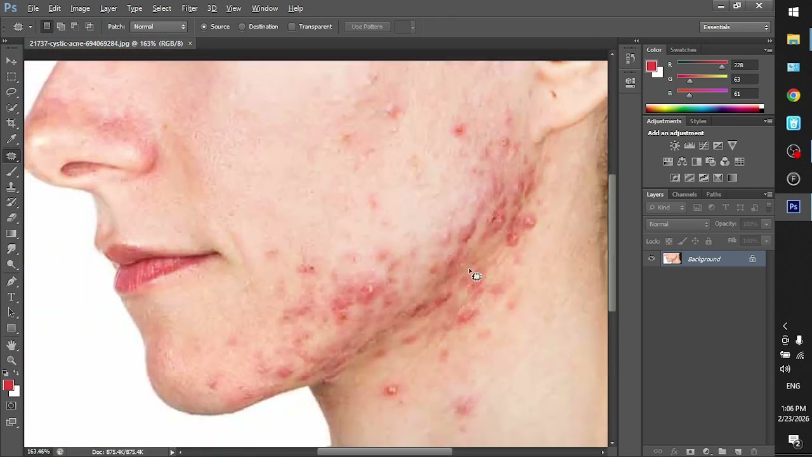Close the cystic-acne document tab
This screenshot has height=457, width=812.
pyautogui.click(x=190, y=43)
